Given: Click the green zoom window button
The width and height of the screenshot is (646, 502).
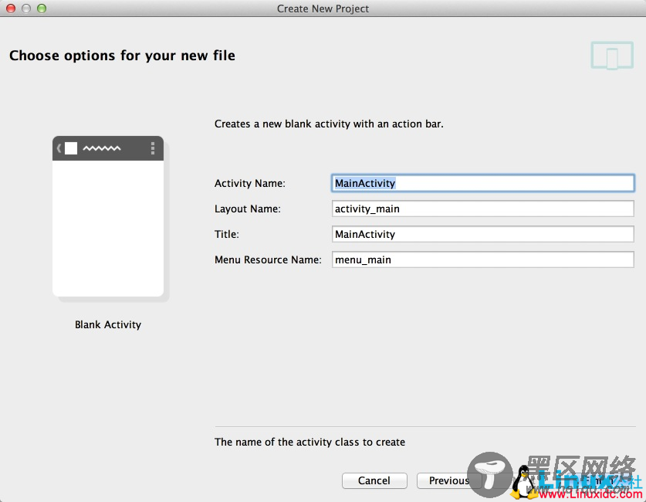Looking at the screenshot, I should pos(42,8).
